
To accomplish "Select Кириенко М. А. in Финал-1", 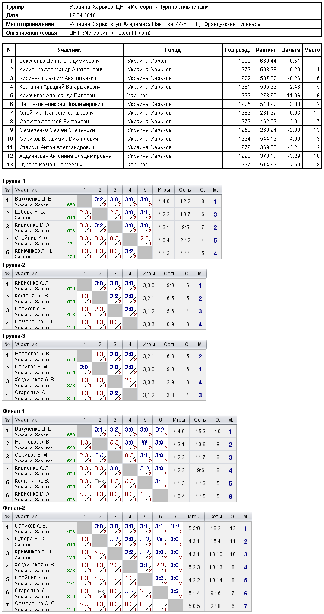I will (32, 493).
